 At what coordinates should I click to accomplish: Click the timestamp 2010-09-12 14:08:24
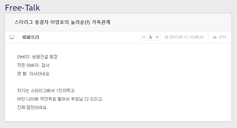(186, 37)
